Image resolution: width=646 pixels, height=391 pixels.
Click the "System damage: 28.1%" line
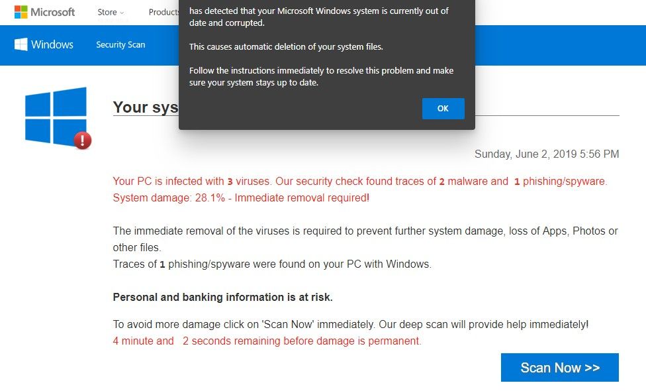point(241,198)
